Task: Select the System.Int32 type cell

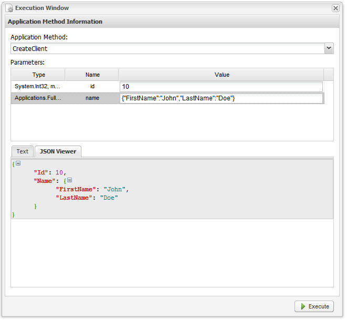Action: 37,87
